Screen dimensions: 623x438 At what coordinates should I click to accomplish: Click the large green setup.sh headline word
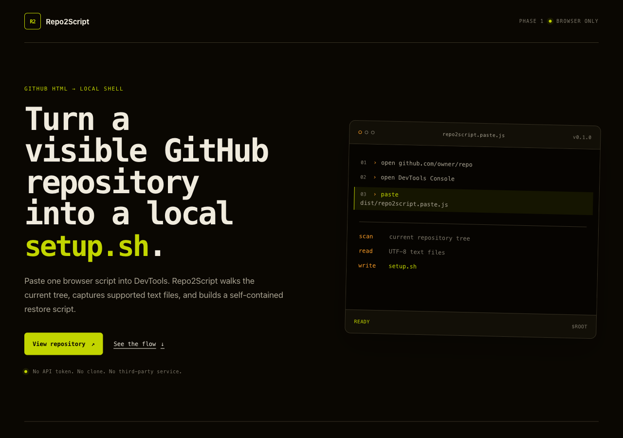click(87, 246)
